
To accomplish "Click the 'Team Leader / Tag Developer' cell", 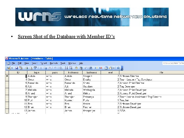I will (152, 79).
